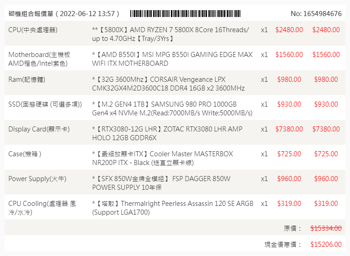Click the SAMSUNG 980 PRO 1000GB description
The height and width of the screenshot is (256, 350).
pyautogui.click(x=172, y=109)
